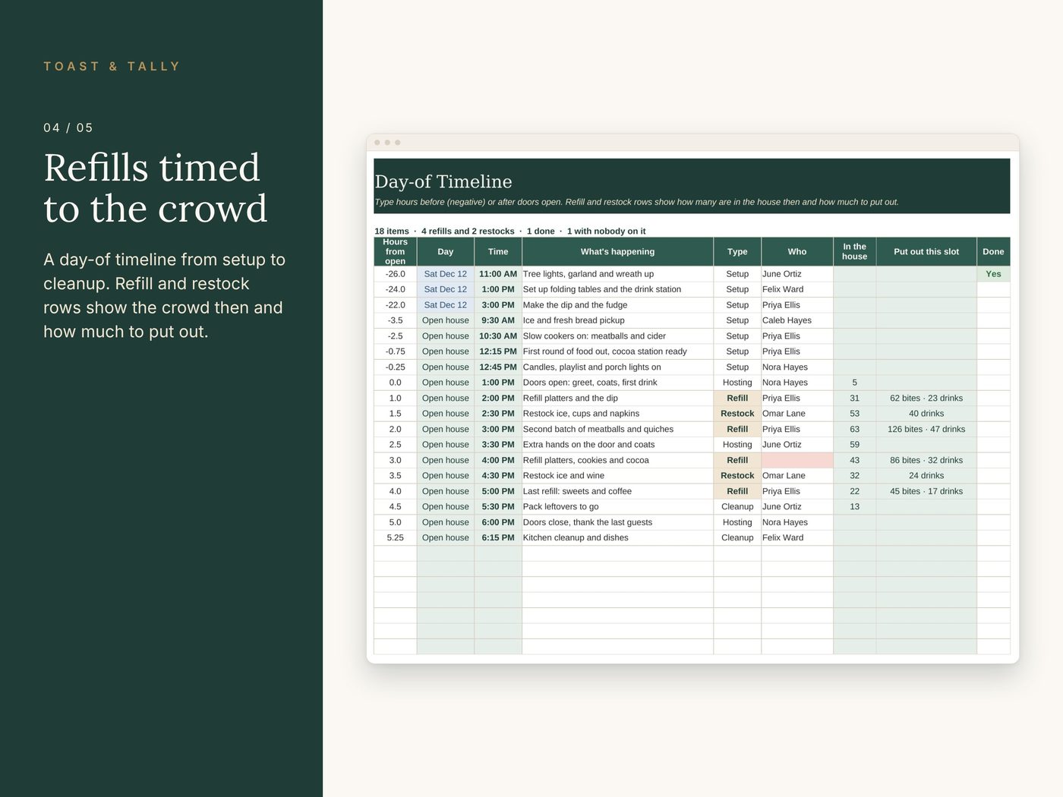The width and height of the screenshot is (1063, 797).
Task: Click 'Ice and fresh bread pickup' cell
Action: coord(617,320)
